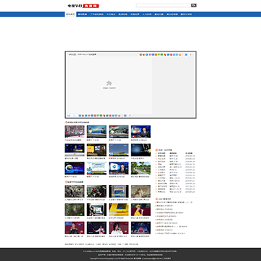Click the red circle icon beside the second video section heading
The height and width of the screenshot is (261, 261).
pos(66,182)
